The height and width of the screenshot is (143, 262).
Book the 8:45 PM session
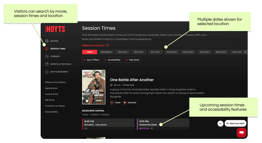point(108,124)
